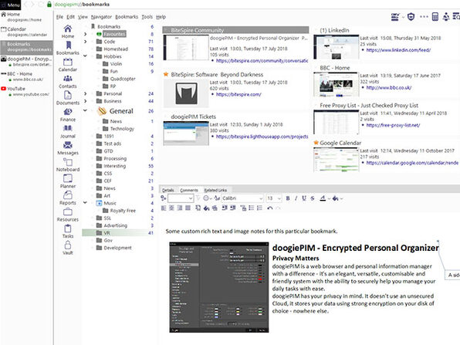Open the highlight fill color picker
Viewport: 460px width, 345px height.
pos(335,198)
